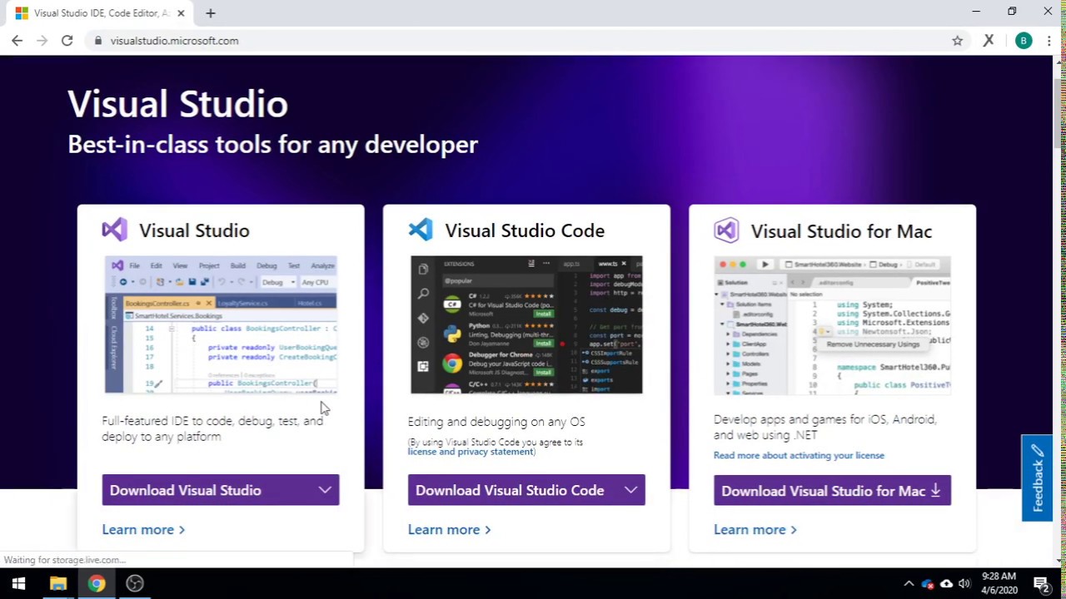The width and height of the screenshot is (1066, 599).
Task: Click the Download Visual Studio for Mac button
Action: (x=832, y=491)
